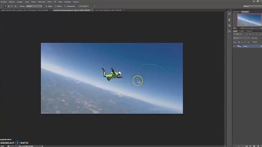
Task: Open the Parche mode dropdown set to Normal
Action: pos(34,6)
